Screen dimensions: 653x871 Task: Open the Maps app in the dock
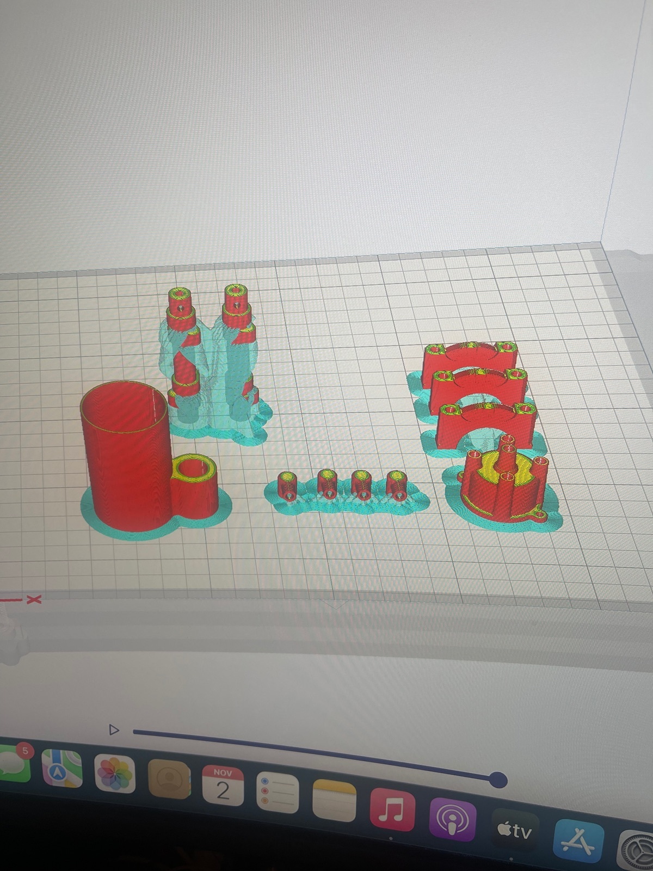tap(62, 768)
